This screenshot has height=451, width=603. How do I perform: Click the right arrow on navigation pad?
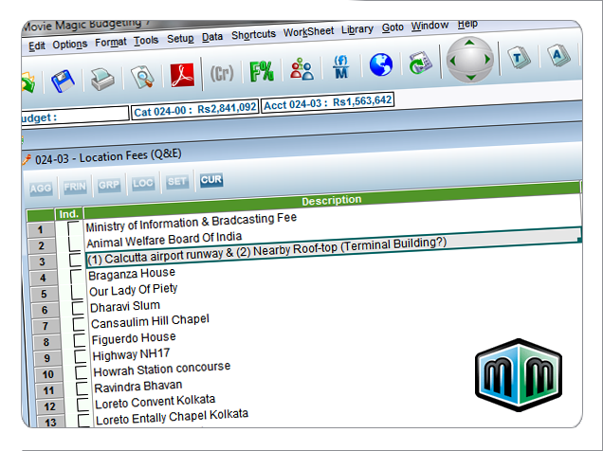(487, 59)
